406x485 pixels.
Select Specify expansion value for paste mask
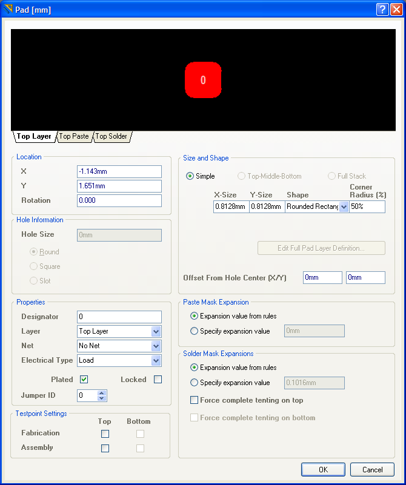click(195, 331)
